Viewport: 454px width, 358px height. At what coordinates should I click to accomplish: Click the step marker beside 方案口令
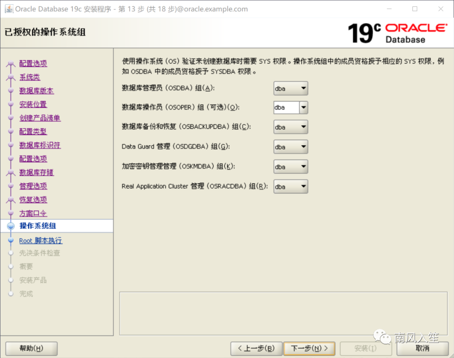11,213
